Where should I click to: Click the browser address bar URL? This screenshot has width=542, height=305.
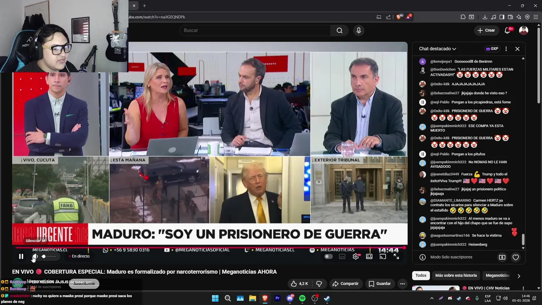(x=157, y=17)
